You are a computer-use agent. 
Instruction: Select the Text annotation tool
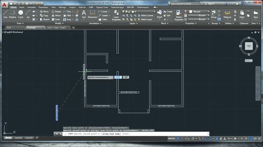84,14
